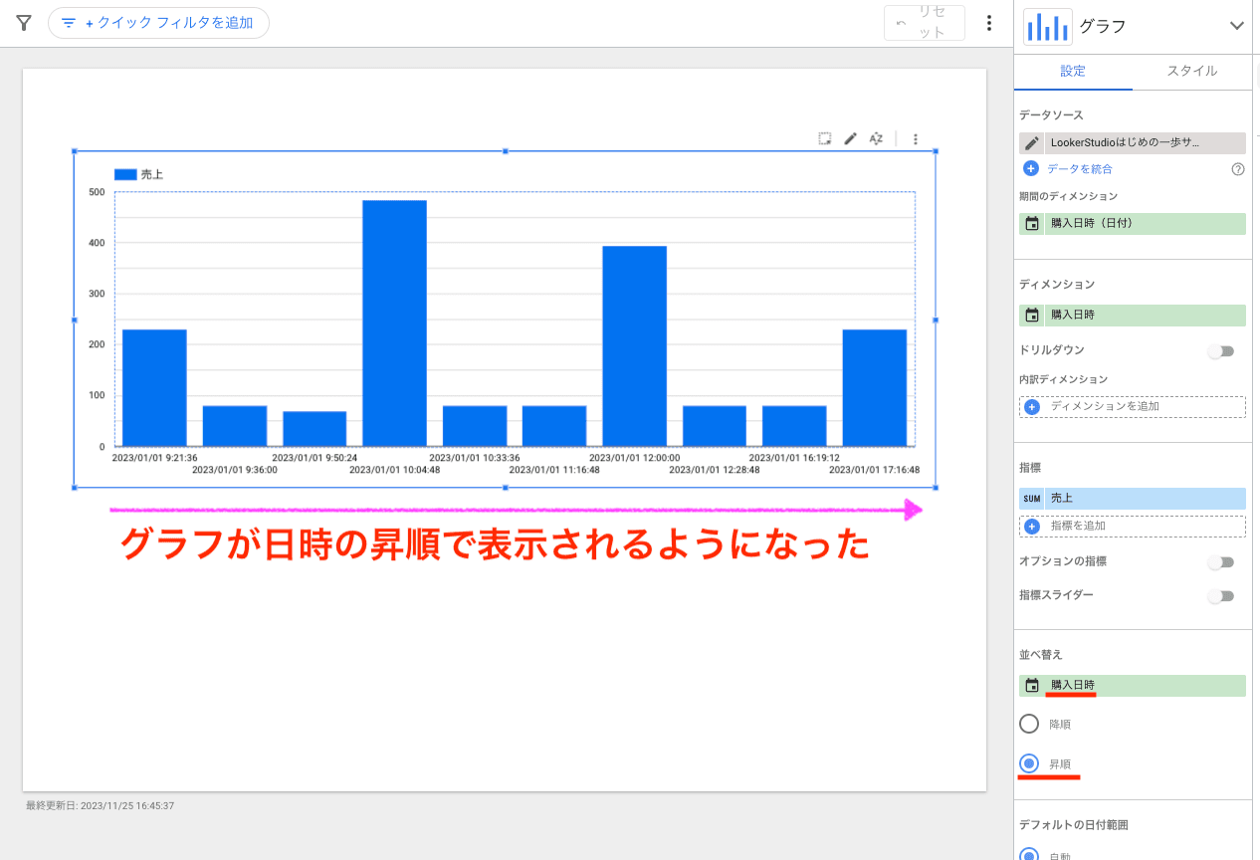Open the chart's three-dot options menu

(915, 138)
